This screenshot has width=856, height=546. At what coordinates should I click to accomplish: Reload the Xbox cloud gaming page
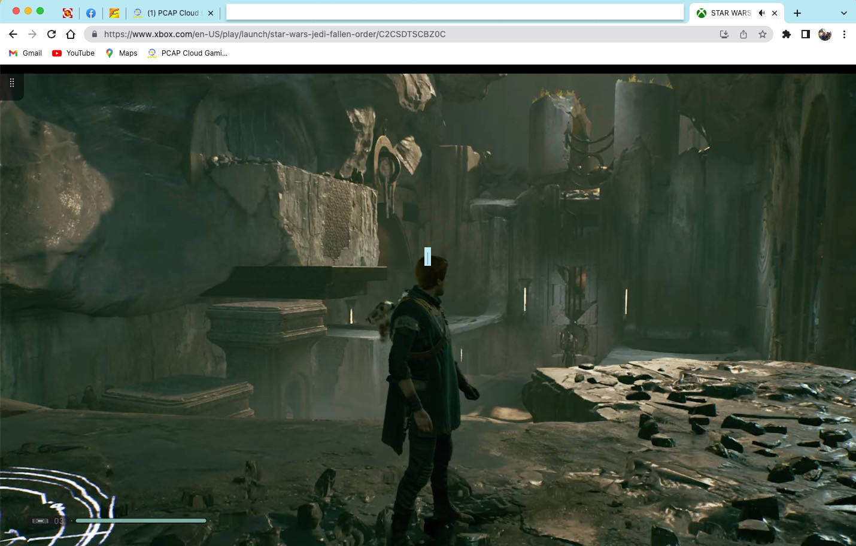click(51, 34)
